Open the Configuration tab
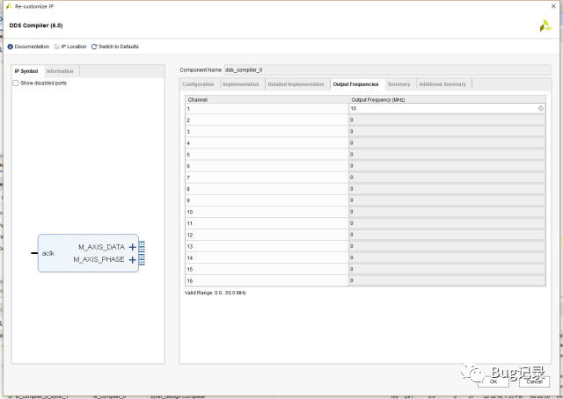This screenshot has width=563, height=399. [x=198, y=84]
